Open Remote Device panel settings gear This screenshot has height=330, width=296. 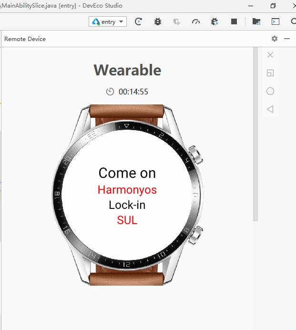coord(275,39)
